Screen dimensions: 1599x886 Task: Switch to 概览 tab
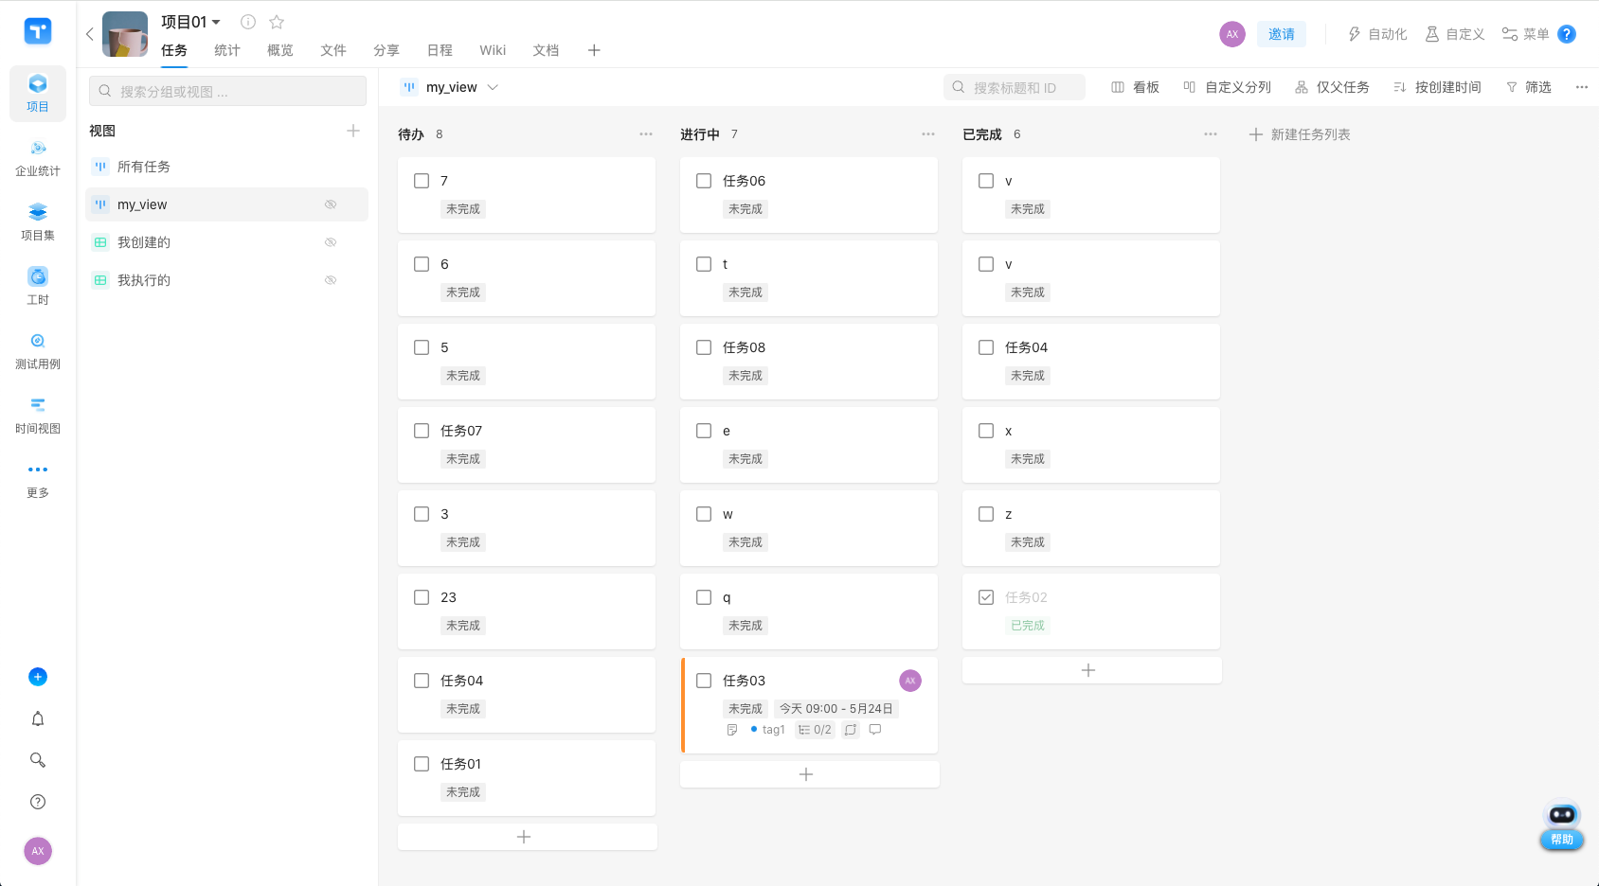(x=280, y=50)
